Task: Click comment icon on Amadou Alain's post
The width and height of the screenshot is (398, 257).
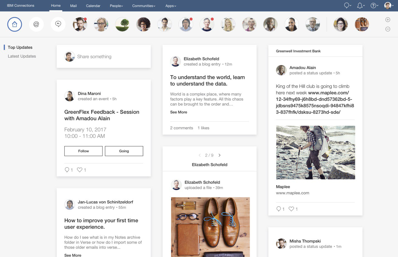Action: click(278, 209)
